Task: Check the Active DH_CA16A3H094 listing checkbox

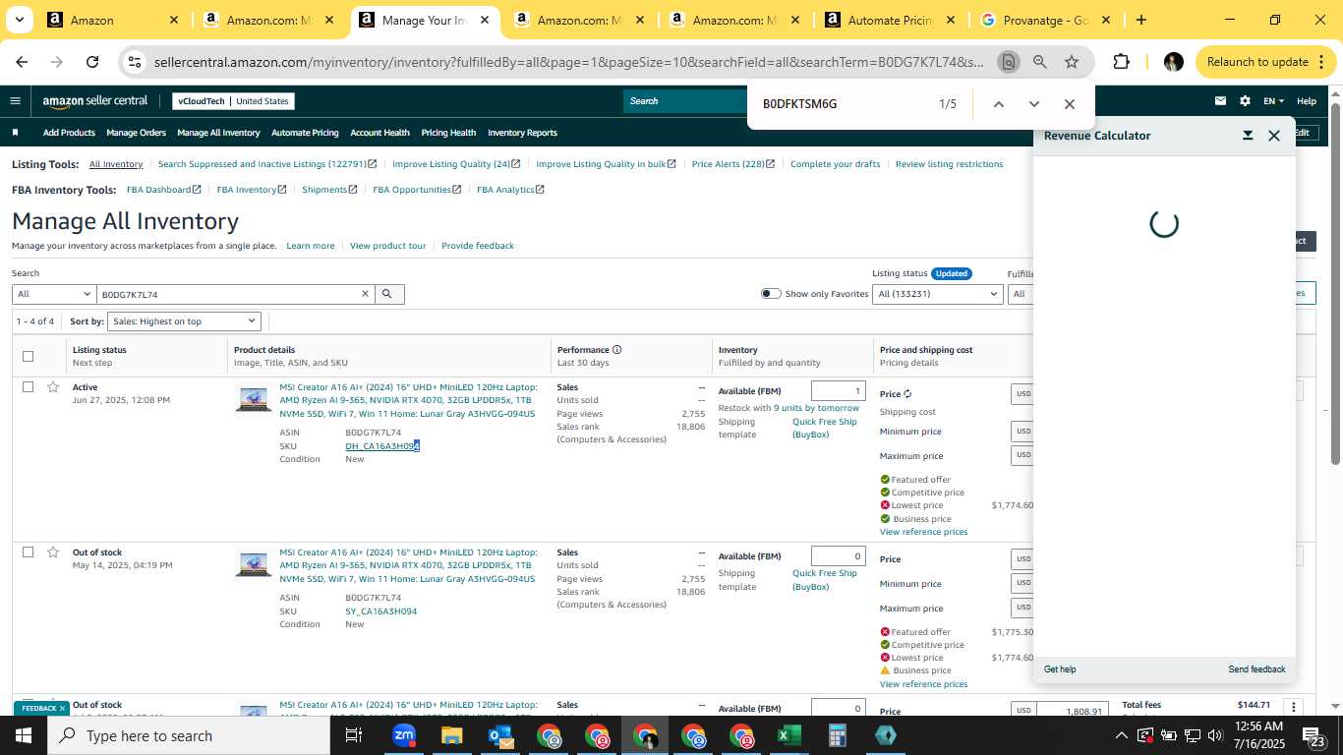Action: click(x=28, y=387)
